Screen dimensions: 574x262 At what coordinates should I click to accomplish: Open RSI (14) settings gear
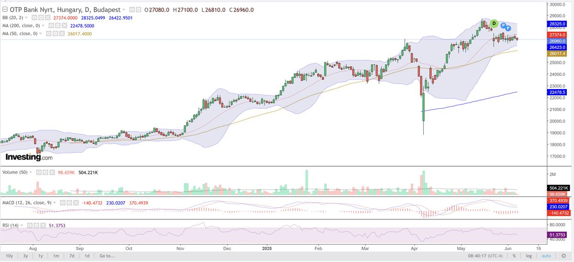(x=36, y=226)
